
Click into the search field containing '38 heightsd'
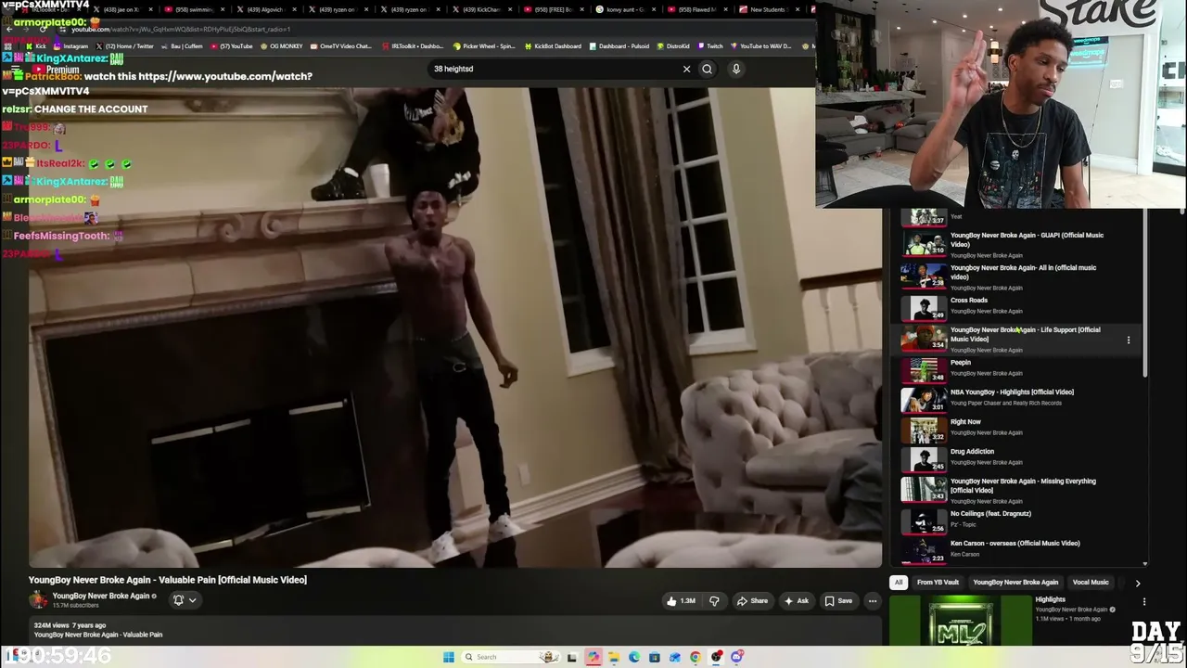pos(555,69)
